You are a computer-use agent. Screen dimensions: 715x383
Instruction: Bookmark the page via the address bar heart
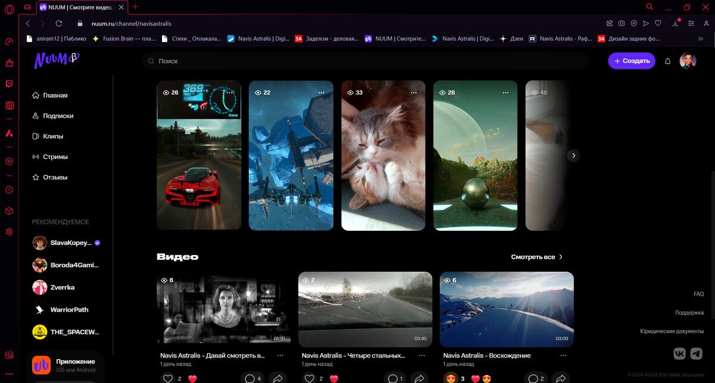click(x=658, y=23)
